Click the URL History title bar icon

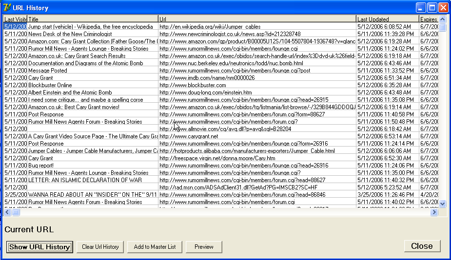click(x=7, y=7)
